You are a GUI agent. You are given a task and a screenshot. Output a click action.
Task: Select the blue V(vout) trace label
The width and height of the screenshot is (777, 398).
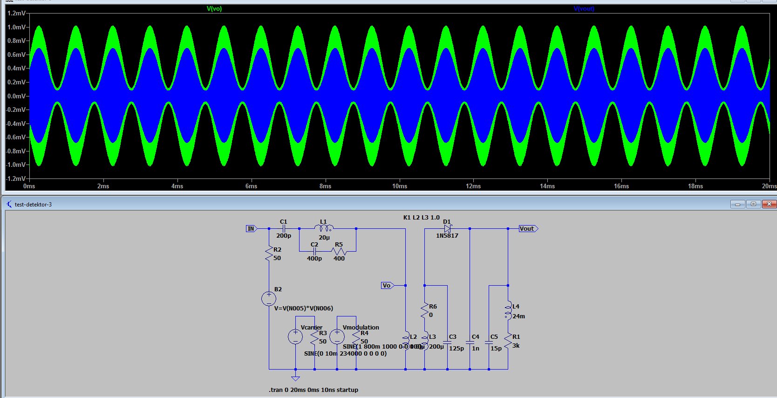click(584, 9)
